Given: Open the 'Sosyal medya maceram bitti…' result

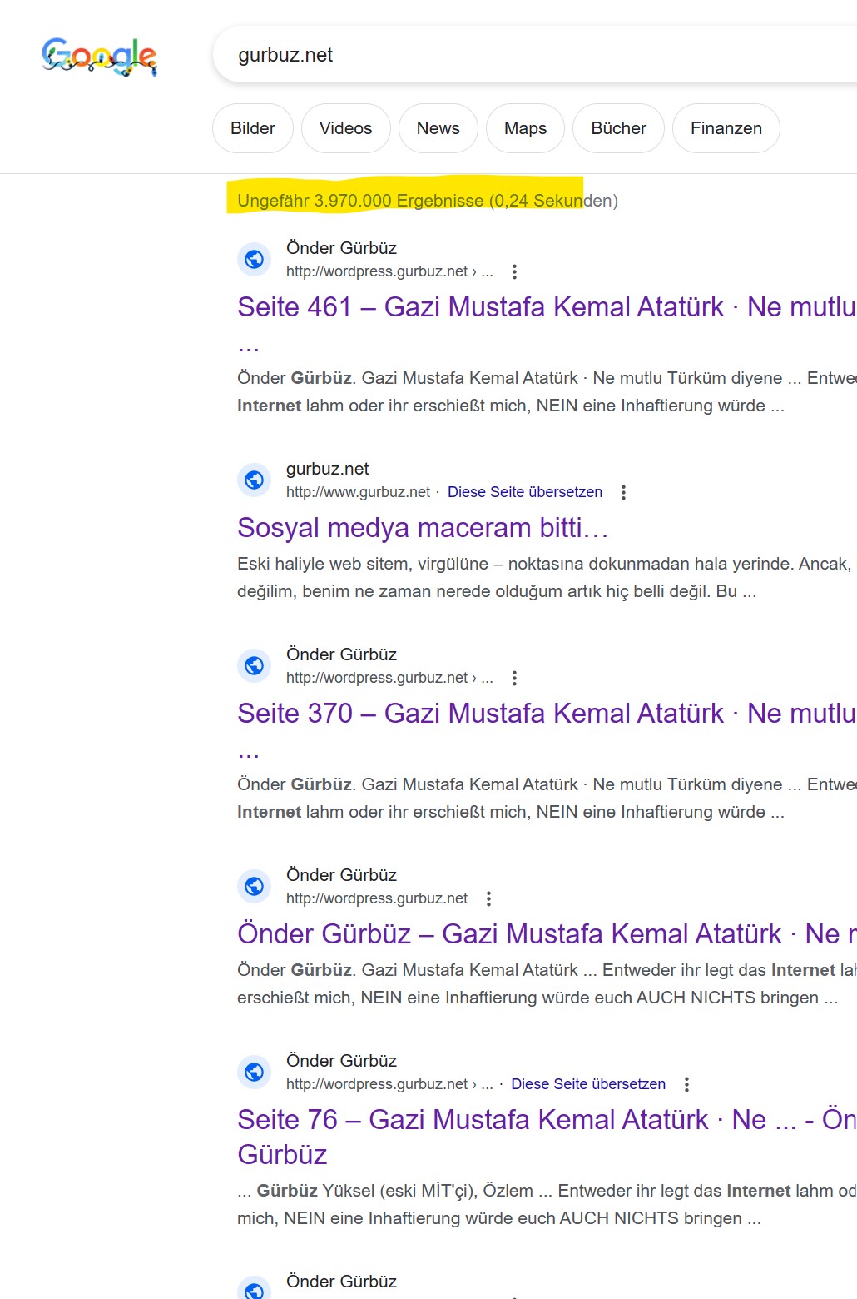Looking at the screenshot, I should [423, 527].
